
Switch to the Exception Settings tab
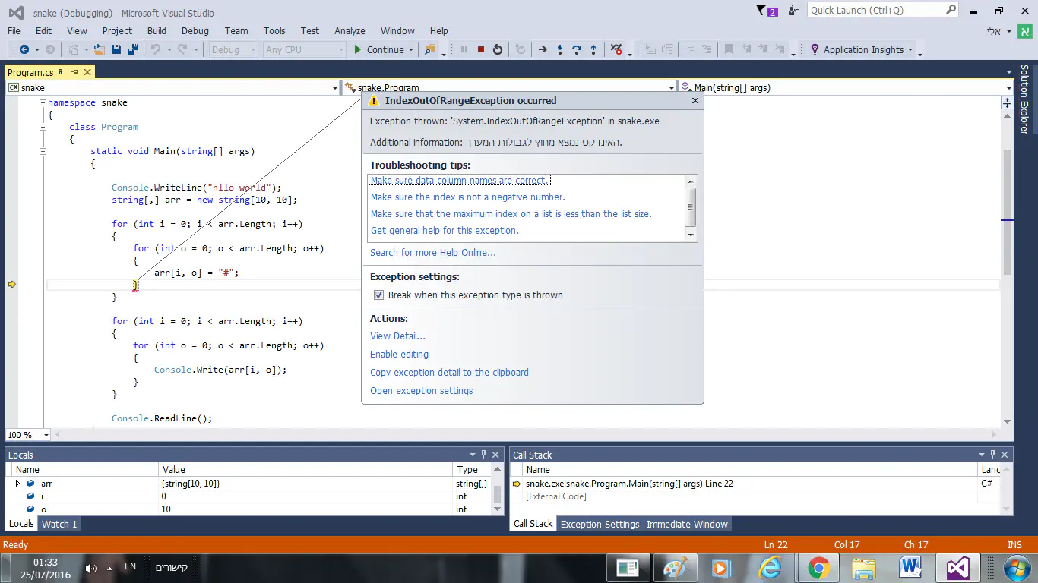tap(600, 525)
